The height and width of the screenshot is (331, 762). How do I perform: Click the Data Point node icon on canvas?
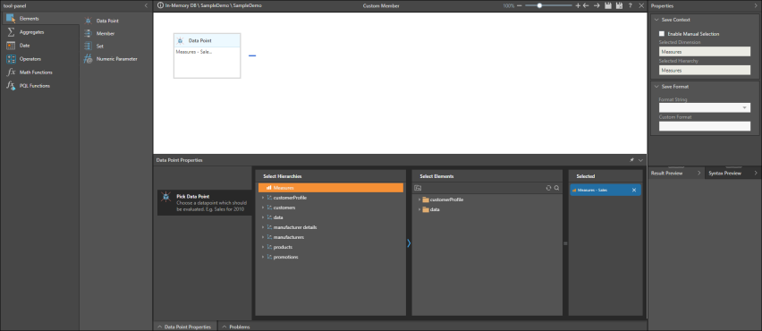coord(181,41)
